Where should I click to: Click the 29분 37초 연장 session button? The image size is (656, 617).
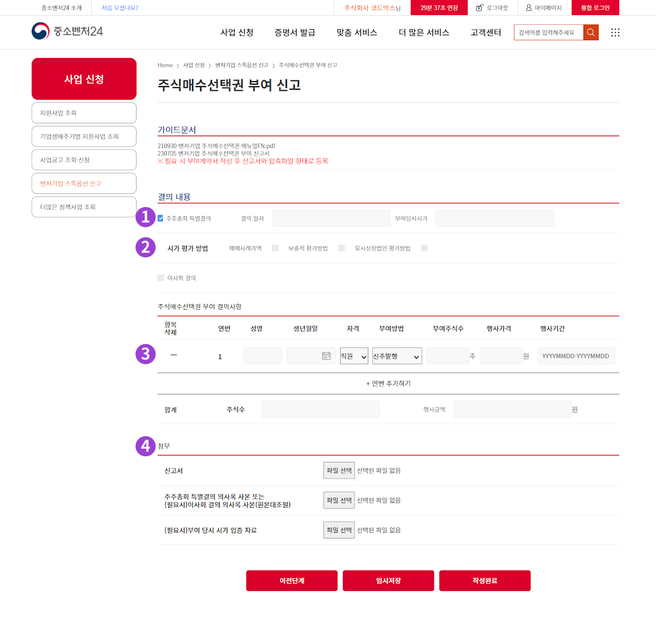pos(439,8)
